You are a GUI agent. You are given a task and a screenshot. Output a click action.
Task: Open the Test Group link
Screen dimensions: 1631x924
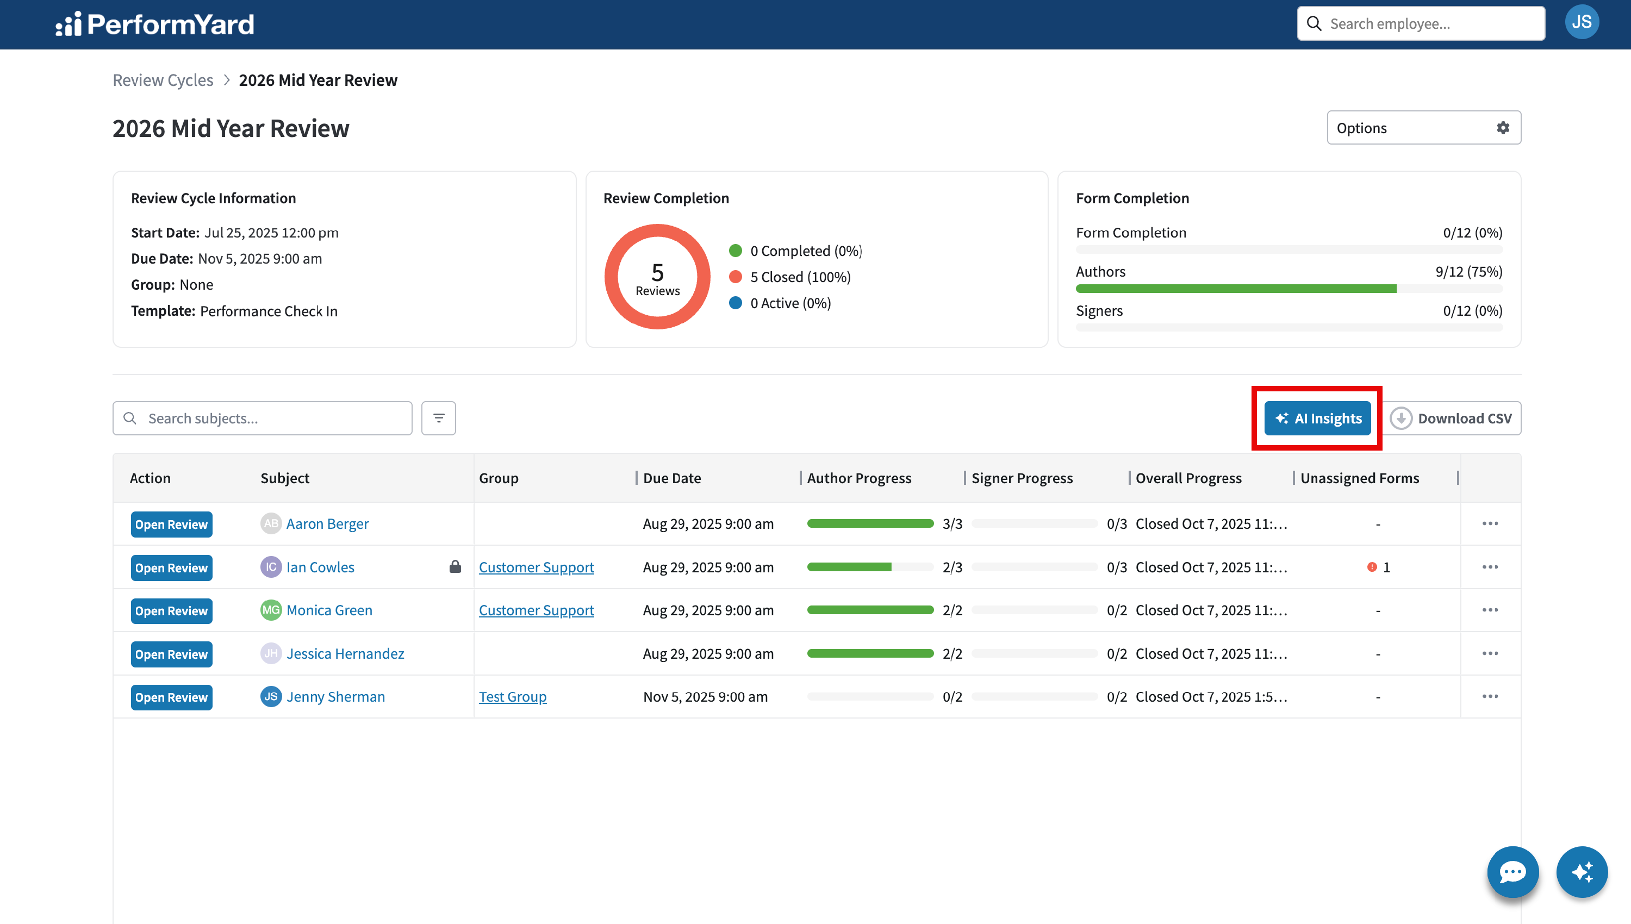pyautogui.click(x=513, y=696)
